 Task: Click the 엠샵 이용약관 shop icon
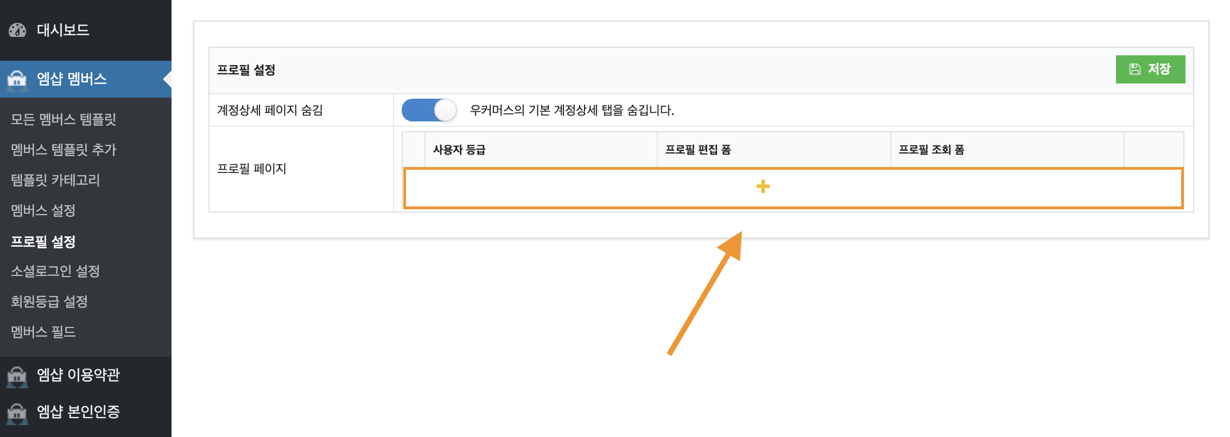pyautogui.click(x=17, y=375)
